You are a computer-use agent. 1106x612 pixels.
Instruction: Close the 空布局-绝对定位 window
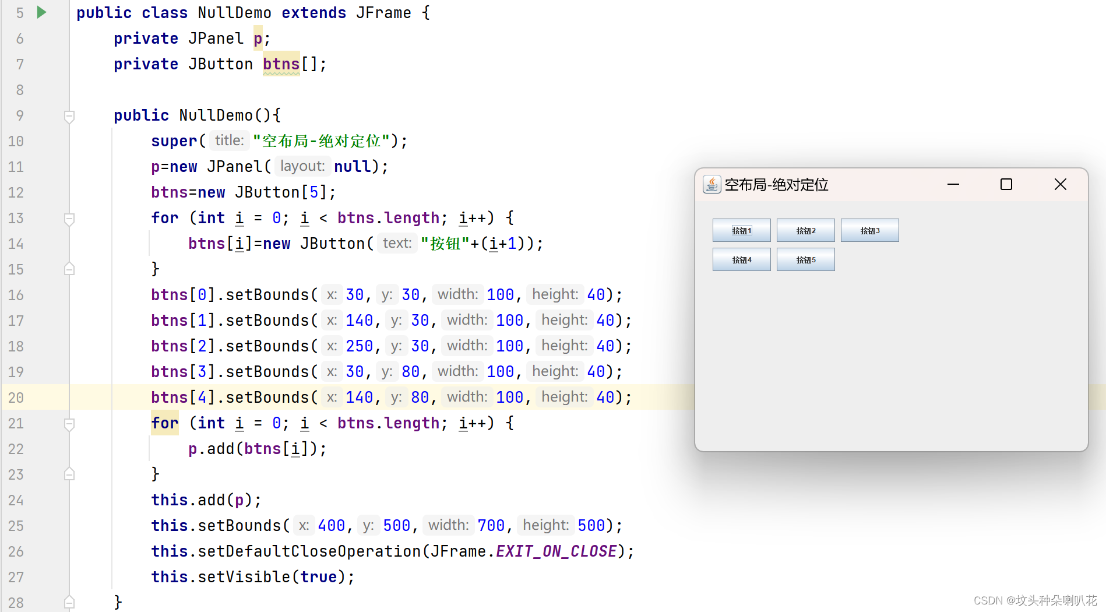[x=1061, y=185]
